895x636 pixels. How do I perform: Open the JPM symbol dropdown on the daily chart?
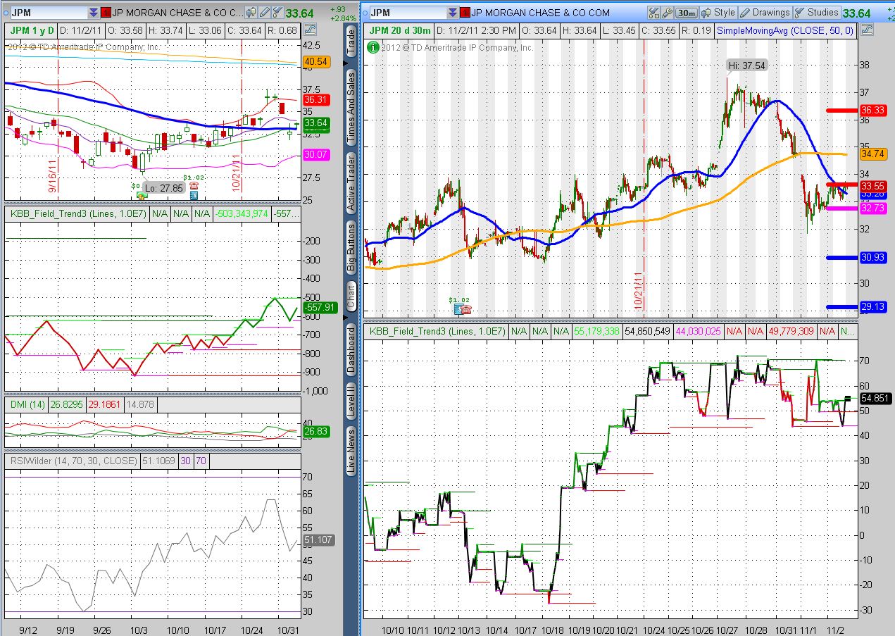pyautogui.click(x=92, y=12)
